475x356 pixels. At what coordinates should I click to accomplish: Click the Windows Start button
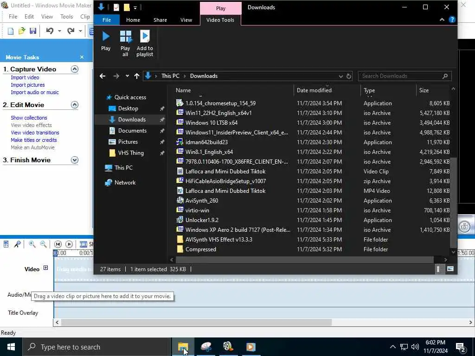coord(11,347)
